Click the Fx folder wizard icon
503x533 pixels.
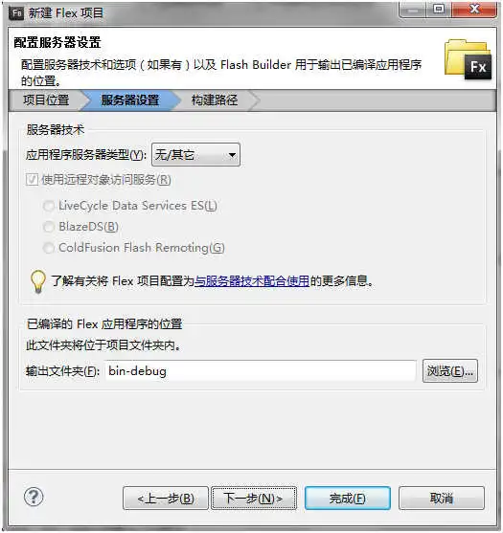point(468,59)
